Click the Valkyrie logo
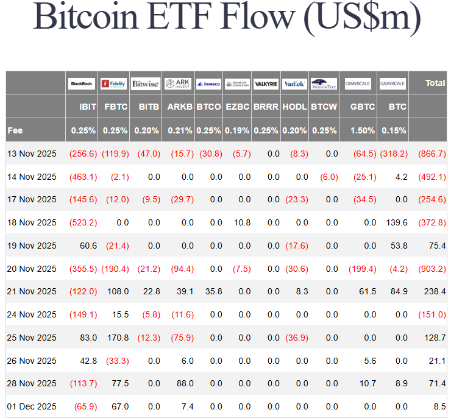The image size is (451, 418). (x=266, y=83)
